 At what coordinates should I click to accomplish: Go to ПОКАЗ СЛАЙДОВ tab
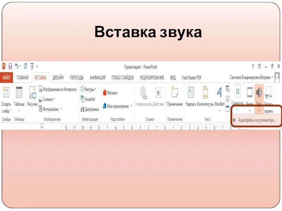coord(123,78)
